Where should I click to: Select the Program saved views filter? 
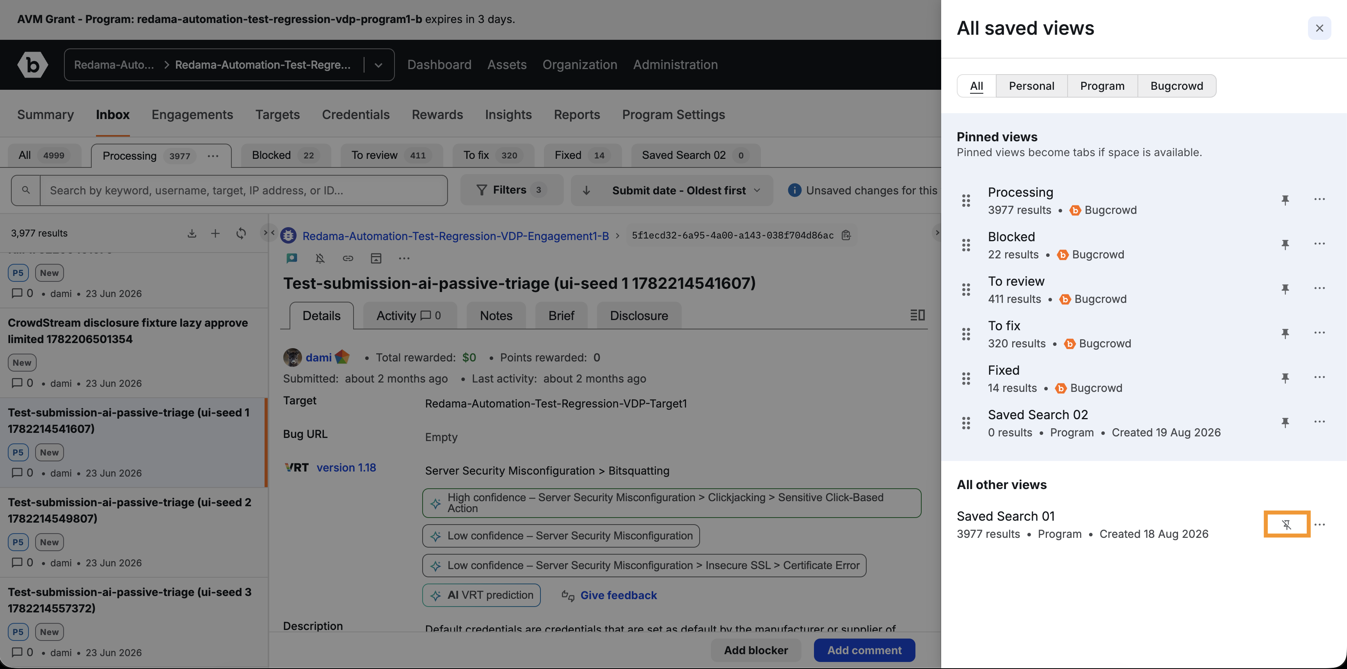point(1102,86)
